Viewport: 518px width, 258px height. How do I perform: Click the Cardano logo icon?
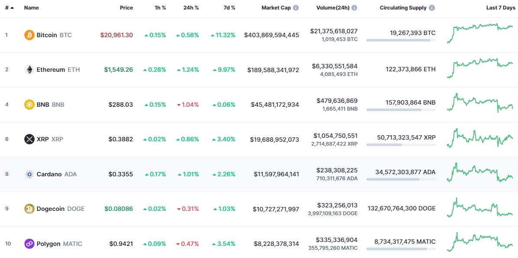point(29,174)
